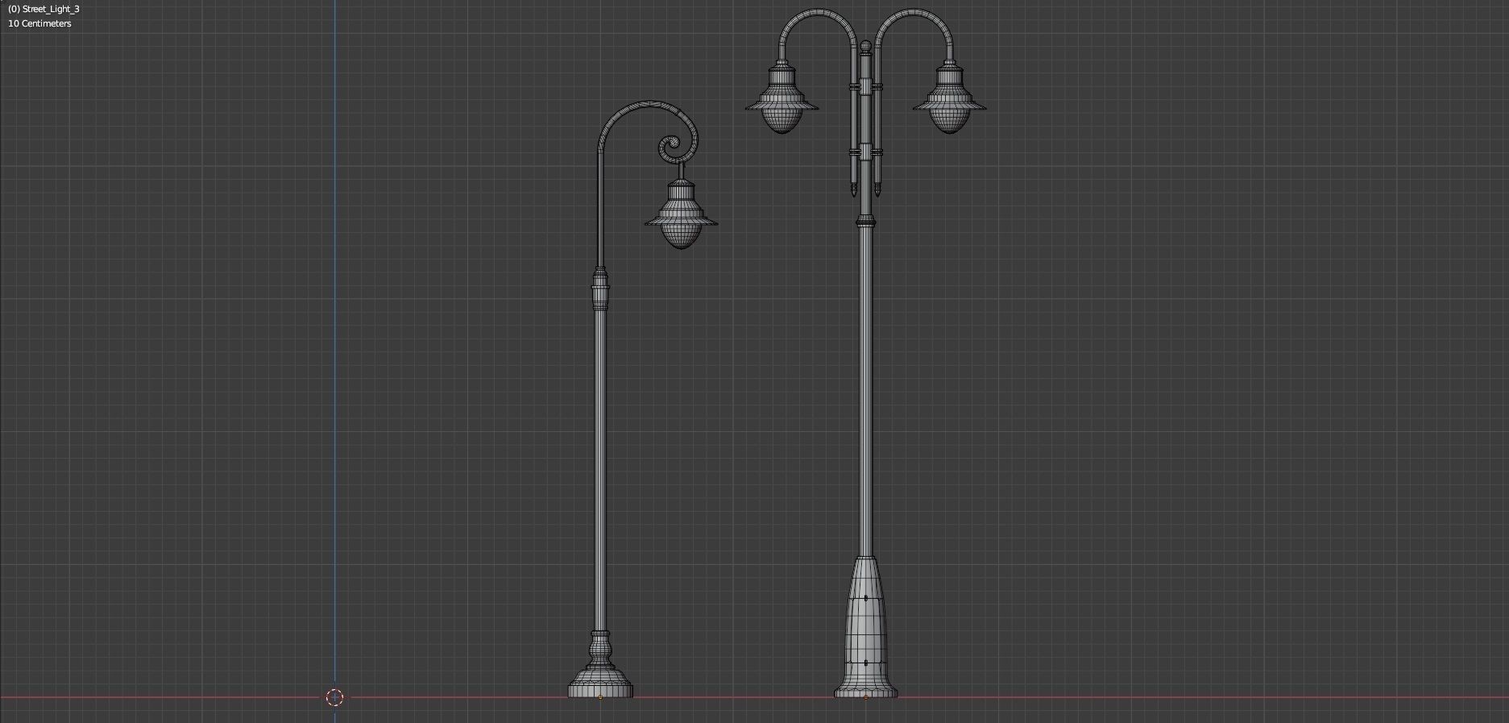Click the 'Street_Light_3' object name text

coord(51,9)
